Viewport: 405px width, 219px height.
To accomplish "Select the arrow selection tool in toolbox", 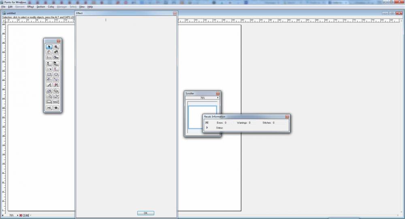I will pos(49,47).
